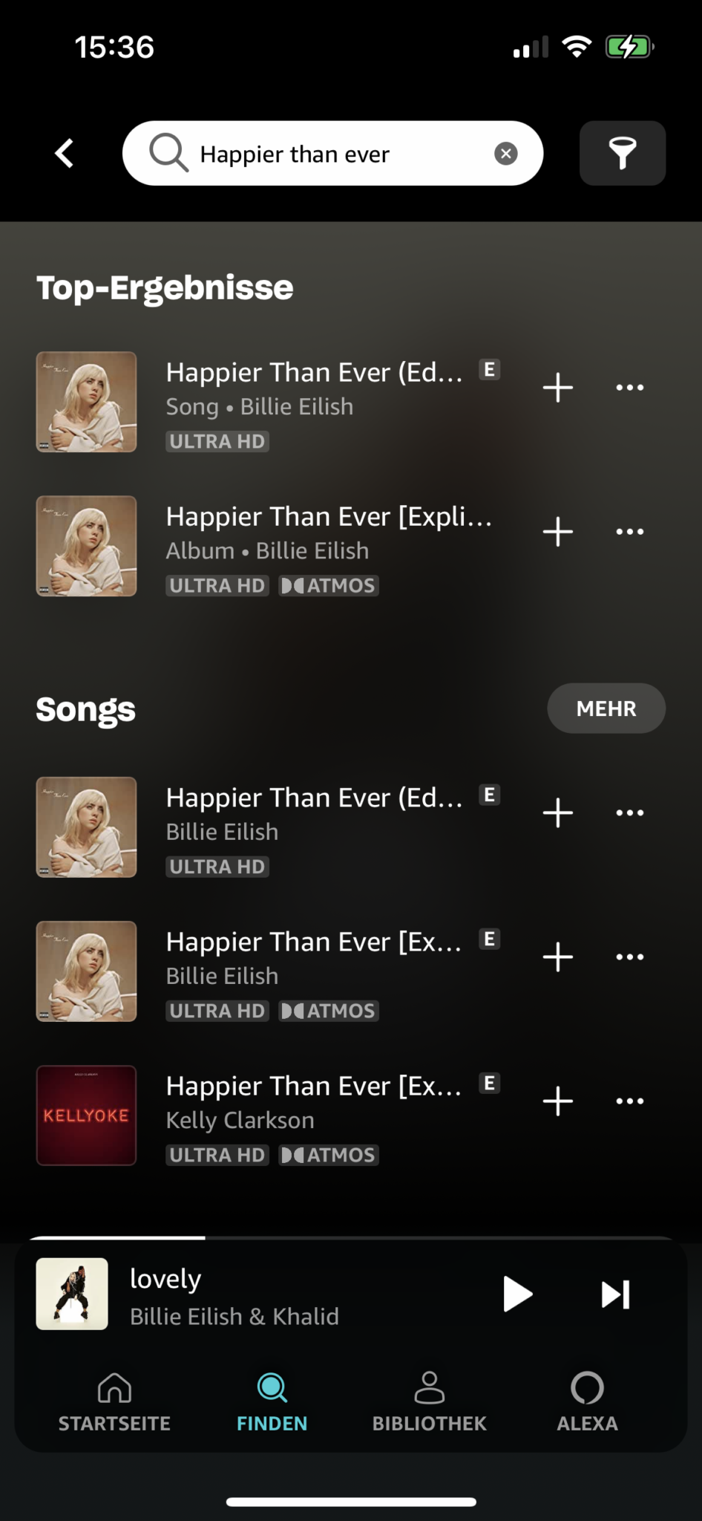The width and height of the screenshot is (702, 1521).
Task: Open more options for top result song
Action: pyautogui.click(x=630, y=388)
